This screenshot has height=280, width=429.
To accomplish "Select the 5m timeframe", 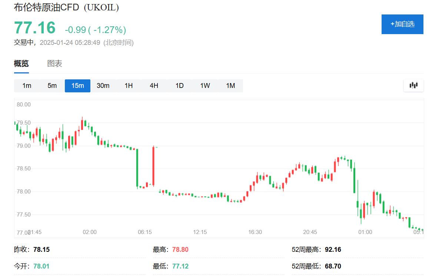I will (x=52, y=86).
